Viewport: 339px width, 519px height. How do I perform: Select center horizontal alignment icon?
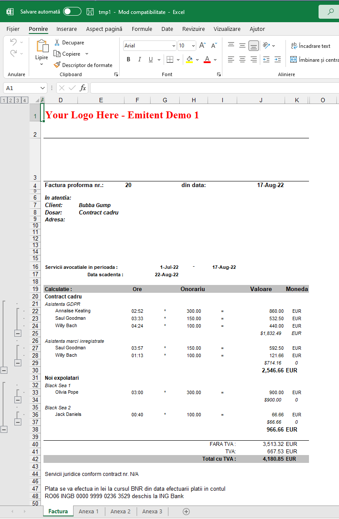pos(242,60)
